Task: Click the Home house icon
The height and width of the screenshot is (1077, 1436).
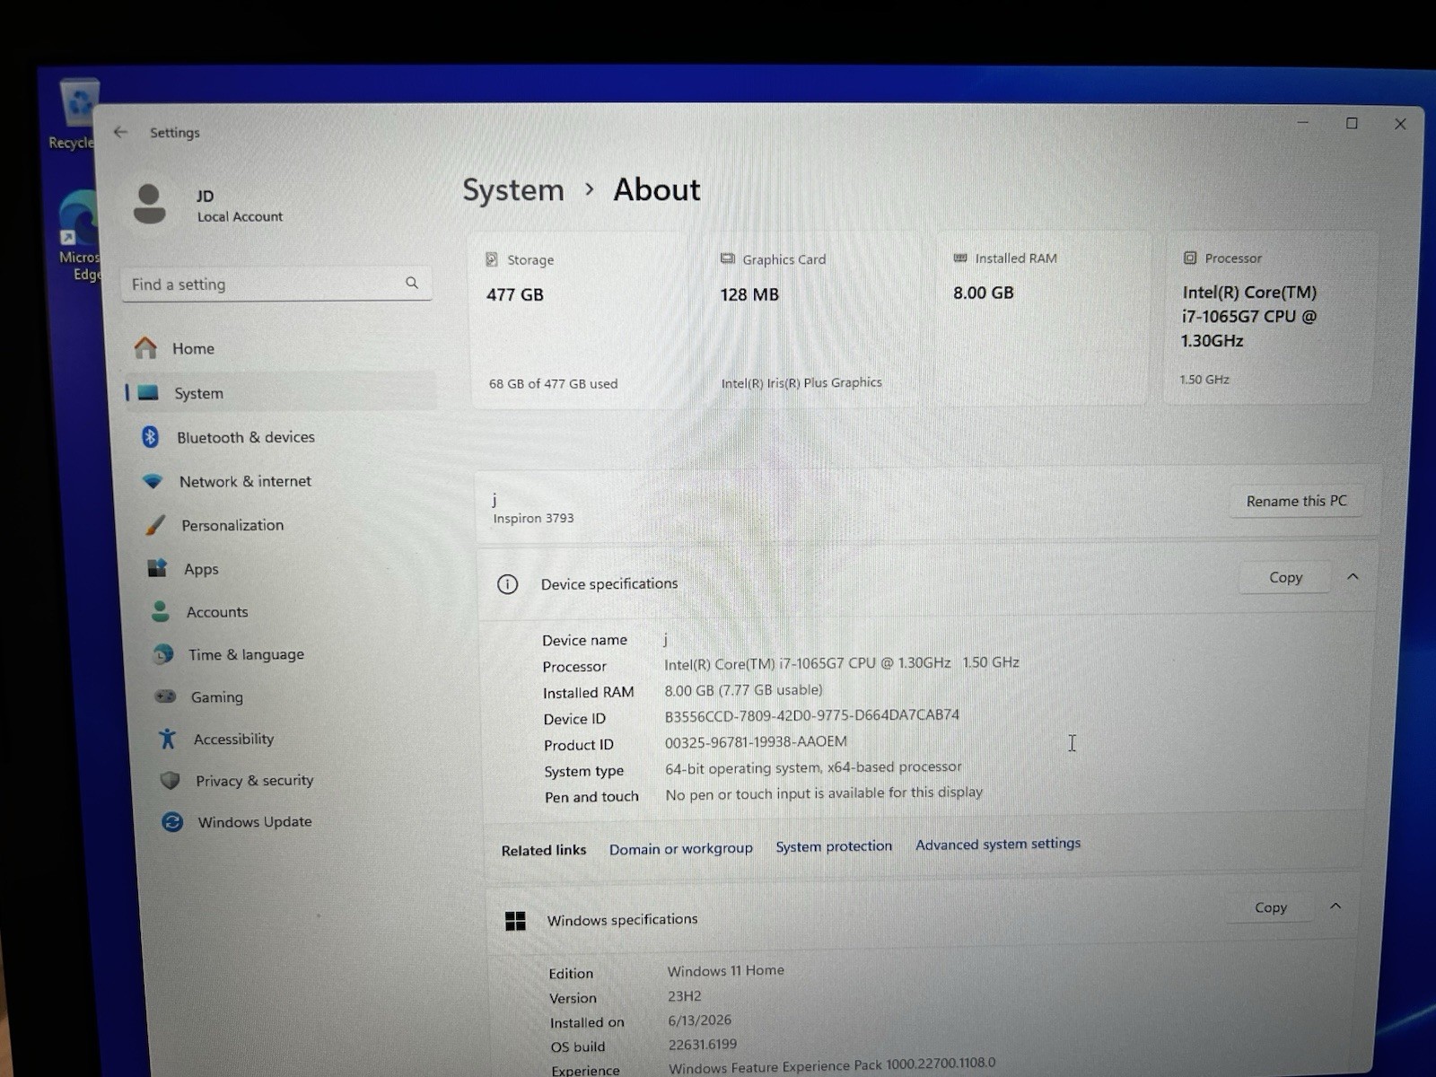Action: (145, 347)
